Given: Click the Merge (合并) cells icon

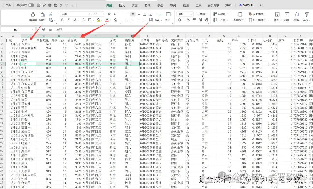Looking at the screenshot, I should pos(168,14).
